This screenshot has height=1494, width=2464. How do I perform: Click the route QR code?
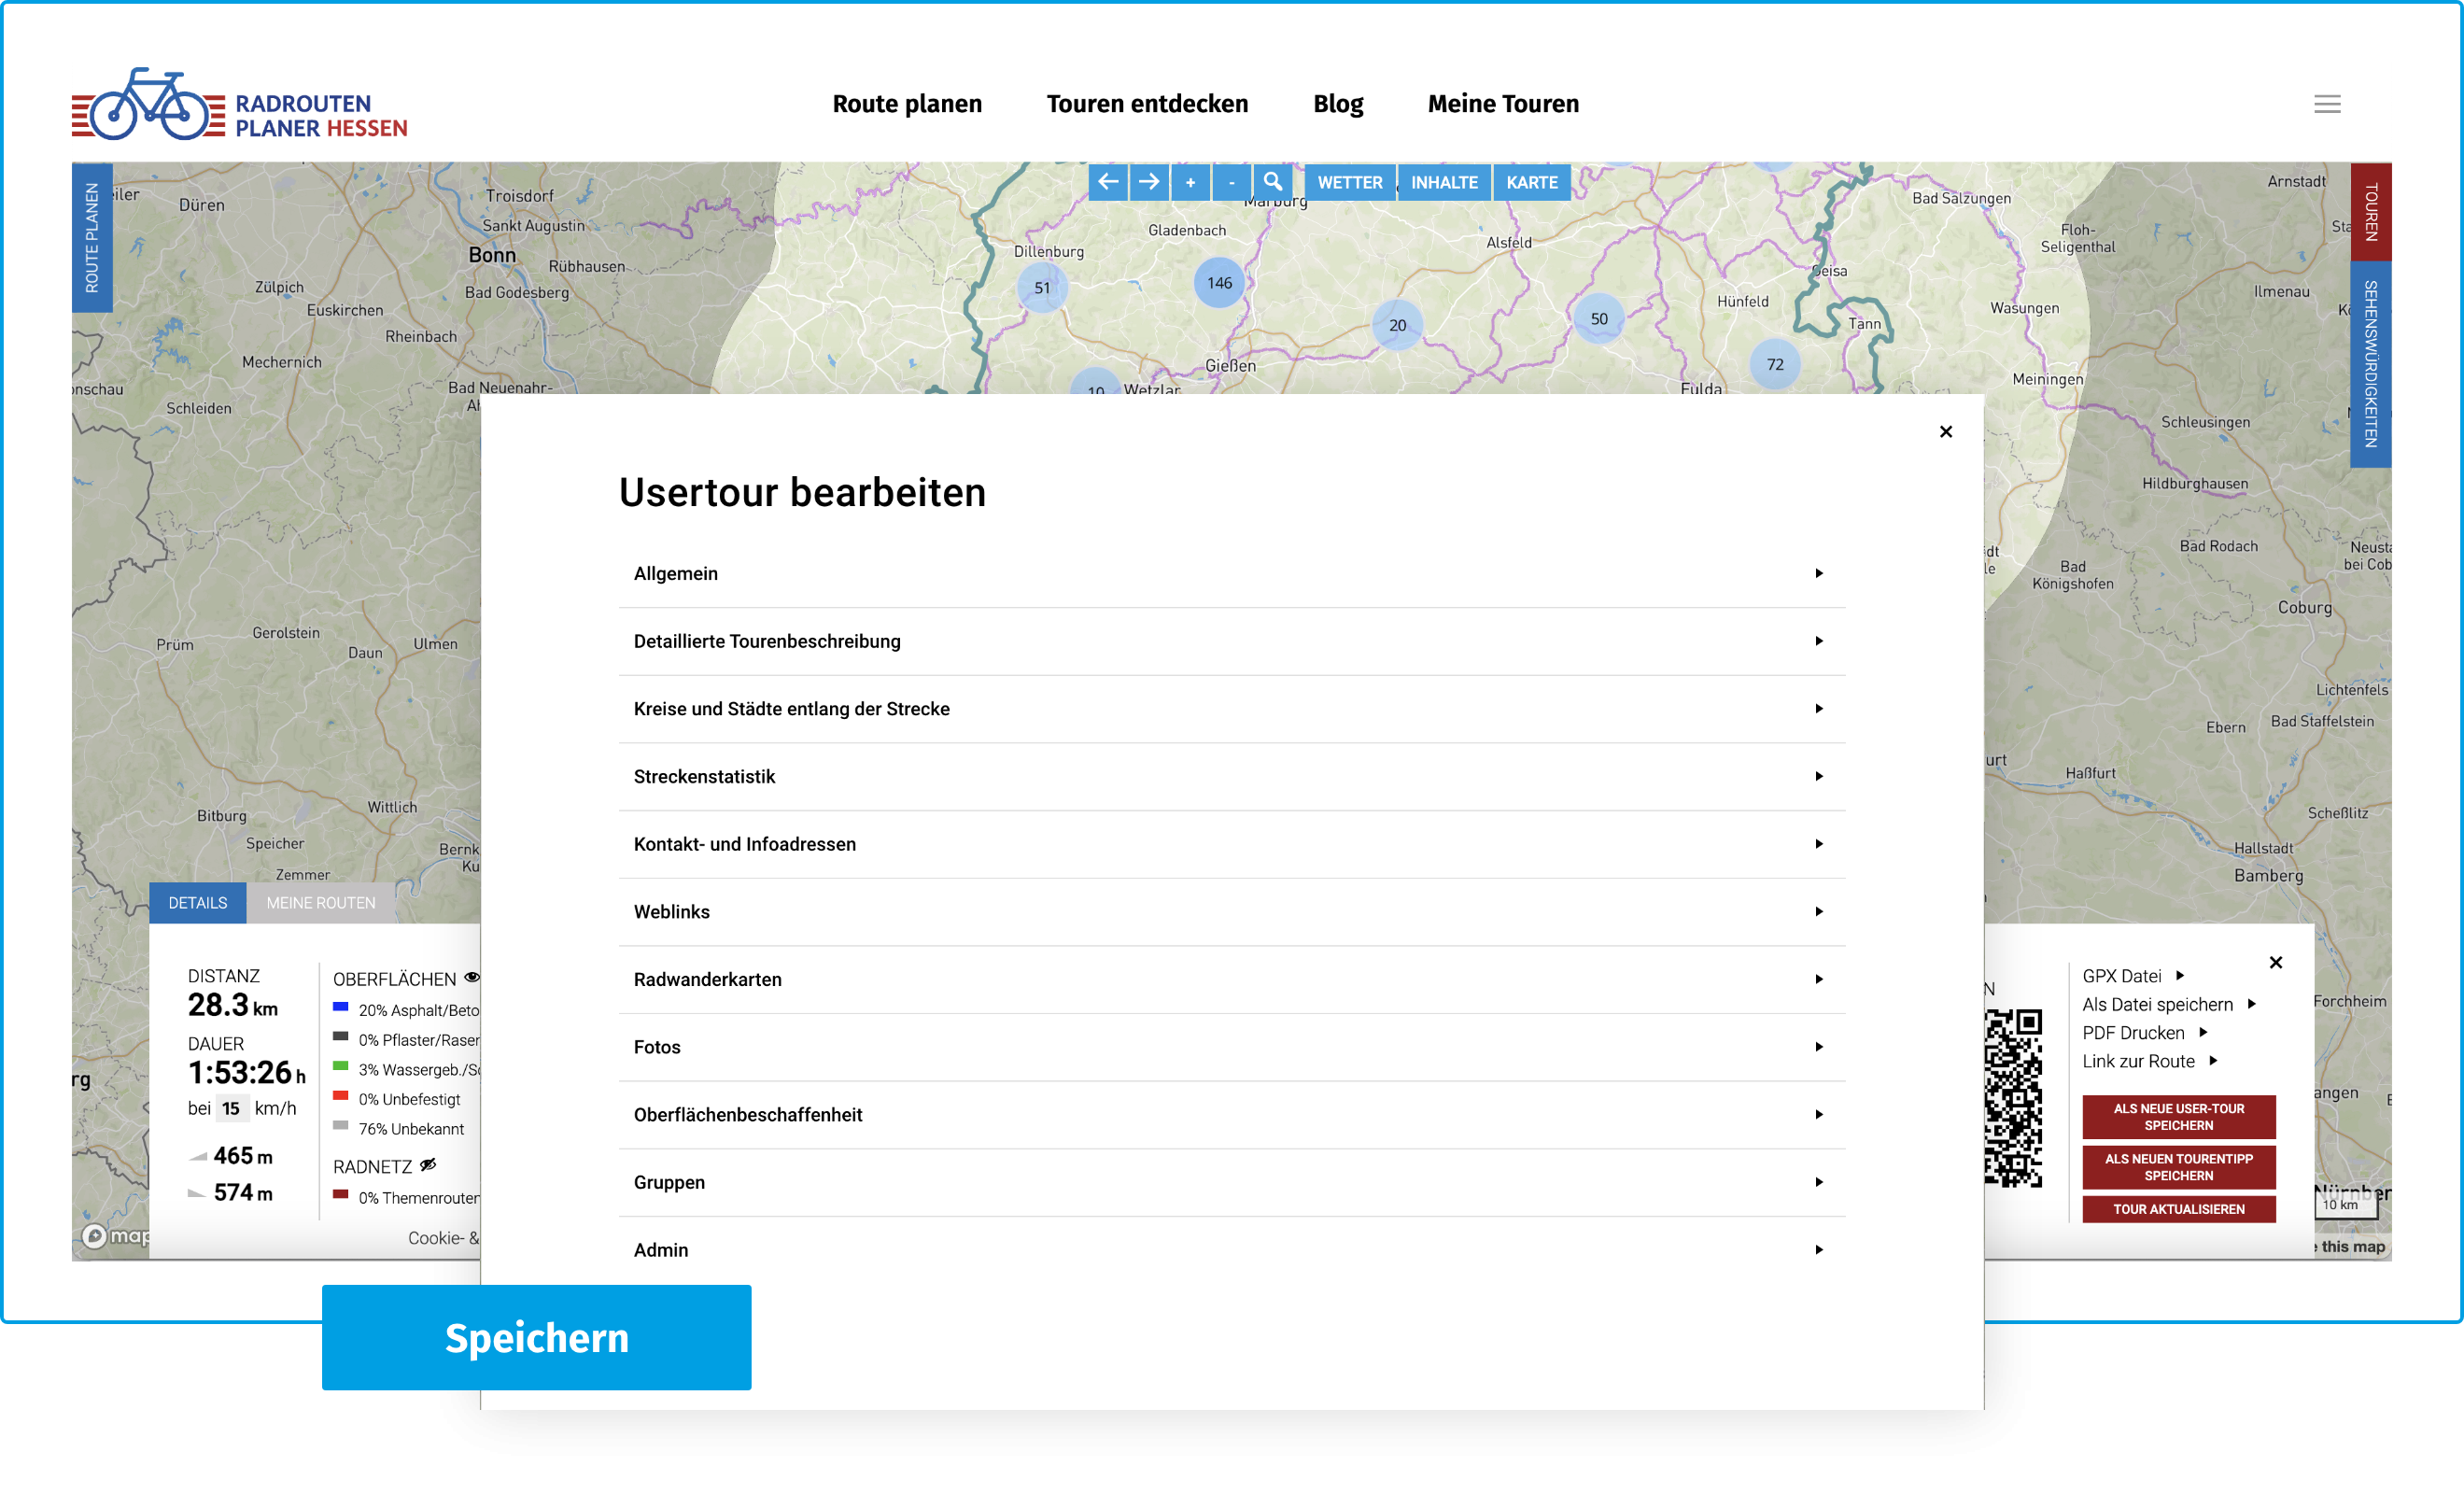coord(2012,1097)
